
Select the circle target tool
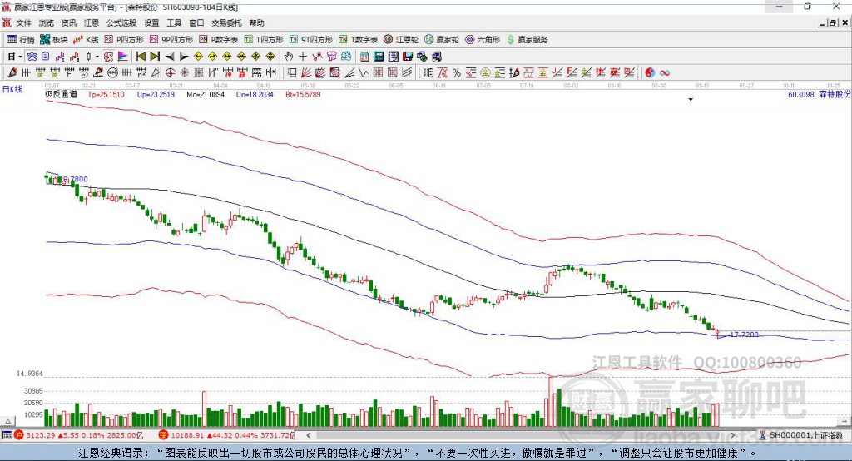pos(170,73)
